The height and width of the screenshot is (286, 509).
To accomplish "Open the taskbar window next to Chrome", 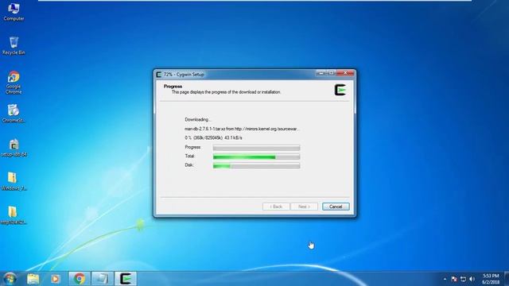I will click(103, 279).
